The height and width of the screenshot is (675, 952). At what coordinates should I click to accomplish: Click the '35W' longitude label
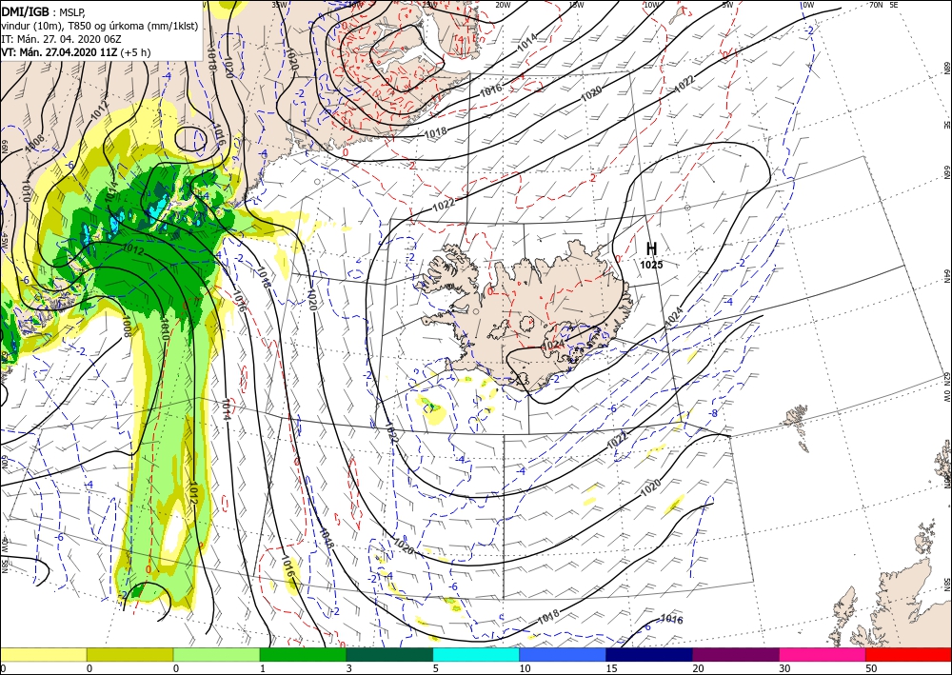tap(279, 5)
